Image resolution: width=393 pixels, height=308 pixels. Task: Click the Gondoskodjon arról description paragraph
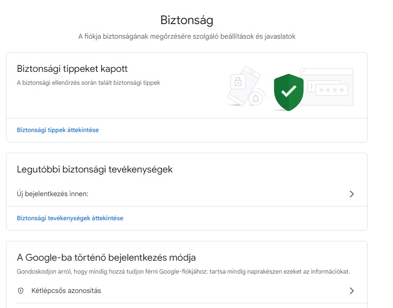(183, 272)
